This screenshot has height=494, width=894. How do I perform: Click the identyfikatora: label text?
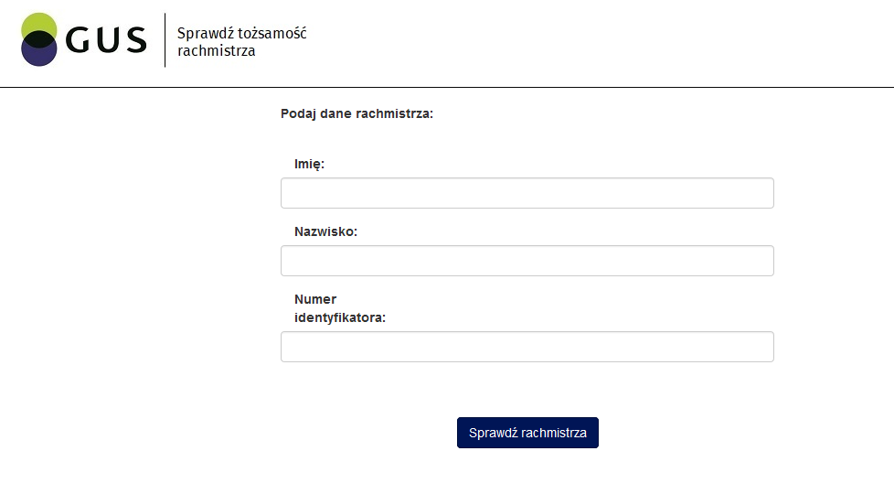(x=340, y=317)
